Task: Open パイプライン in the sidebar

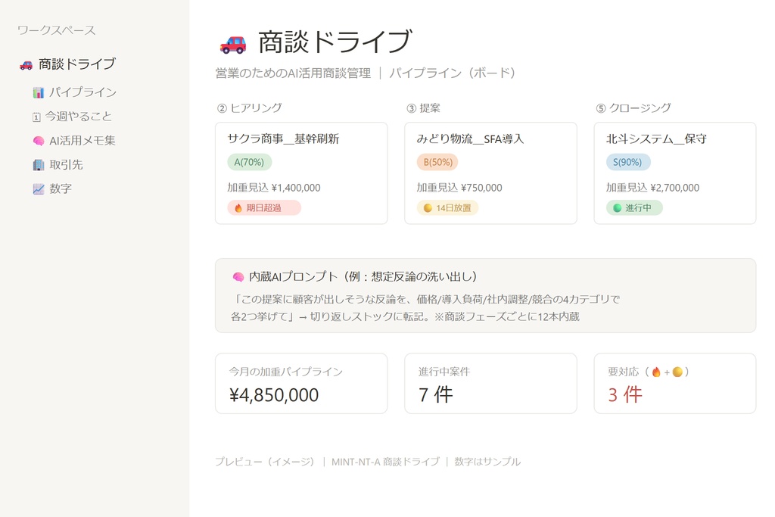Action: (x=75, y=92)
